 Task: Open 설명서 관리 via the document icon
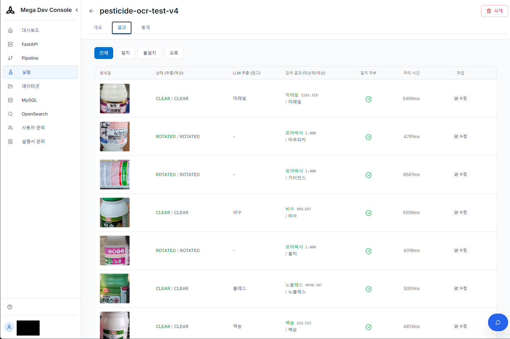(x=10, y=141)
